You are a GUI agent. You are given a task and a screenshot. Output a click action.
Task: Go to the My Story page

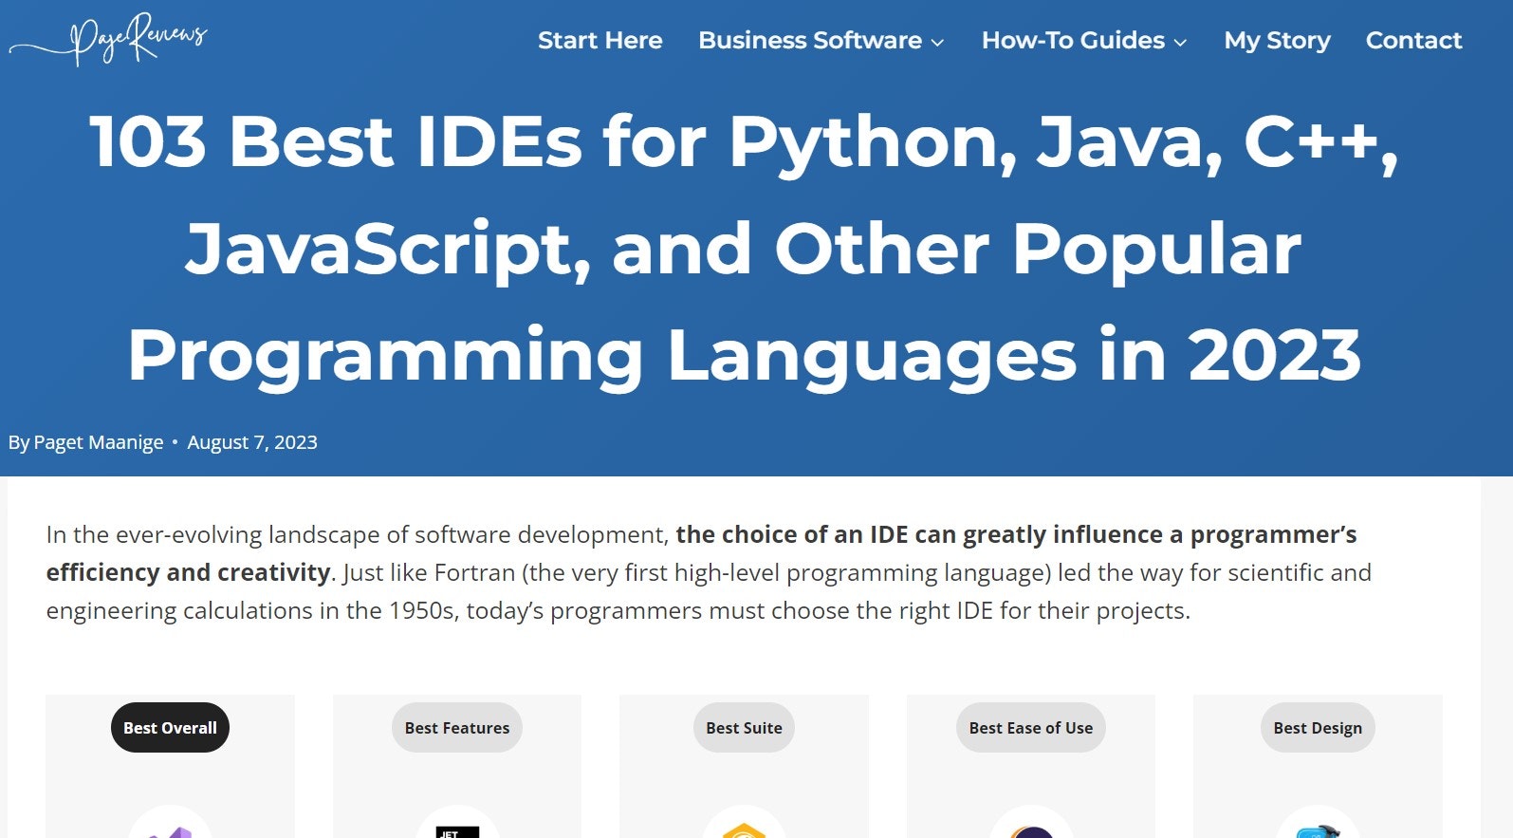coord(1277,41)
